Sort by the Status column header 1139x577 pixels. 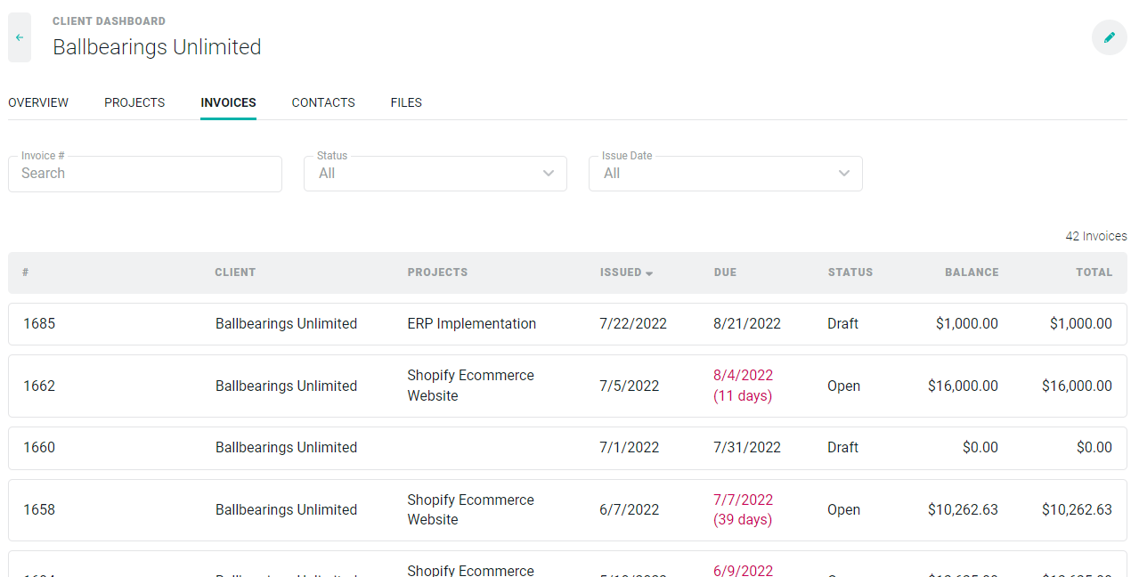point(850,272)
